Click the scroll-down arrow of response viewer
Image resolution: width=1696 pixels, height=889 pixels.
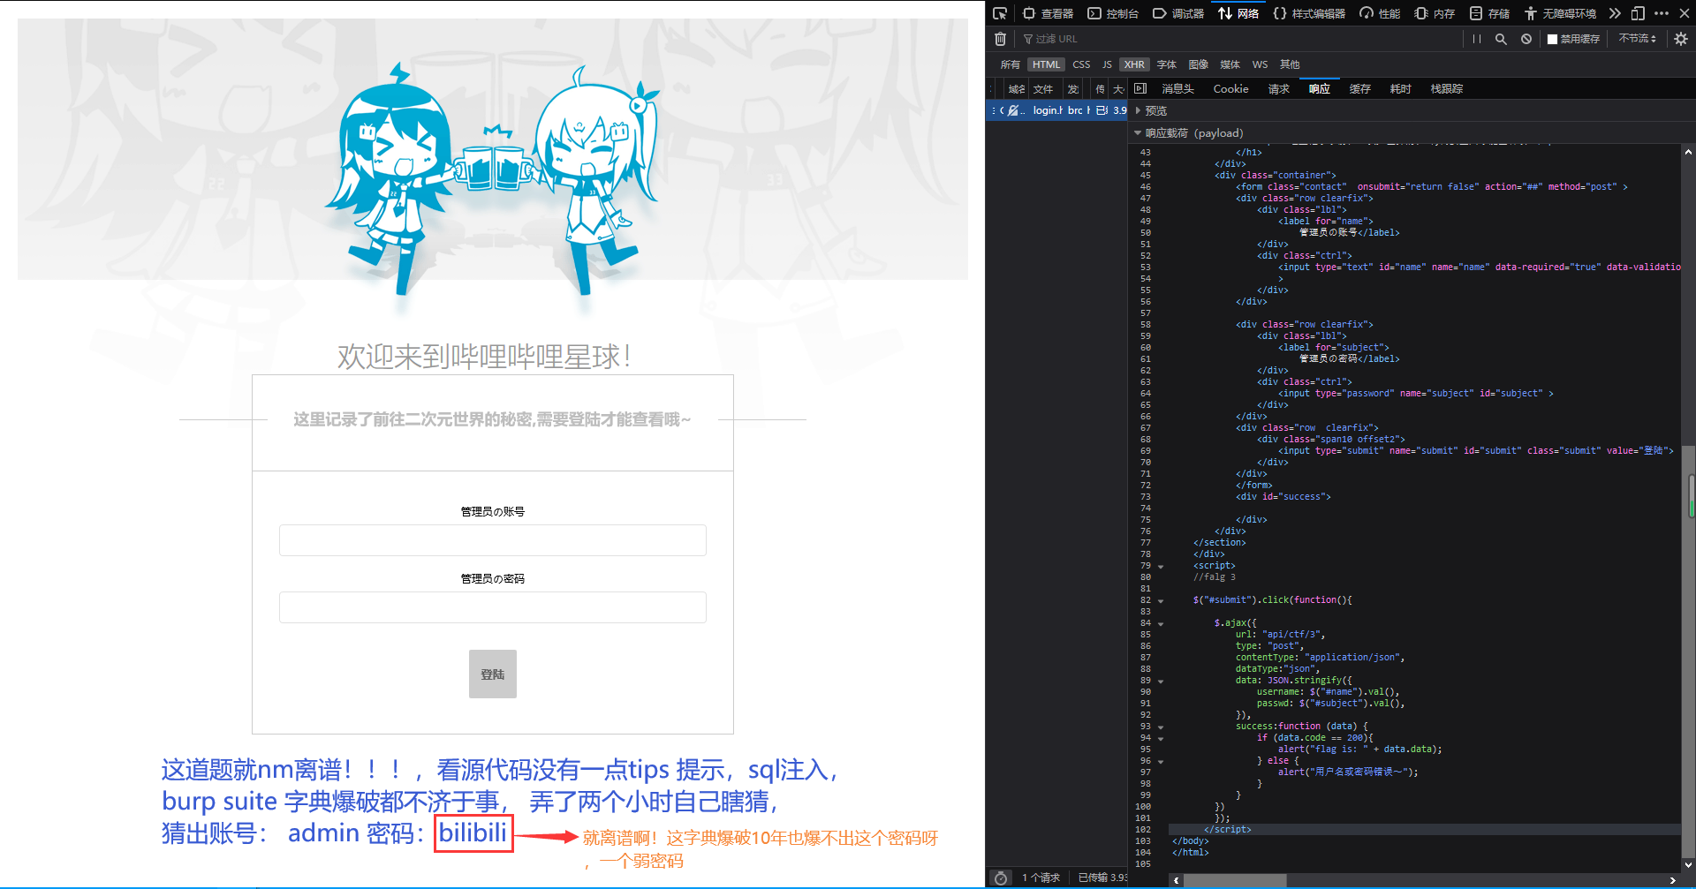point(1688,865)
